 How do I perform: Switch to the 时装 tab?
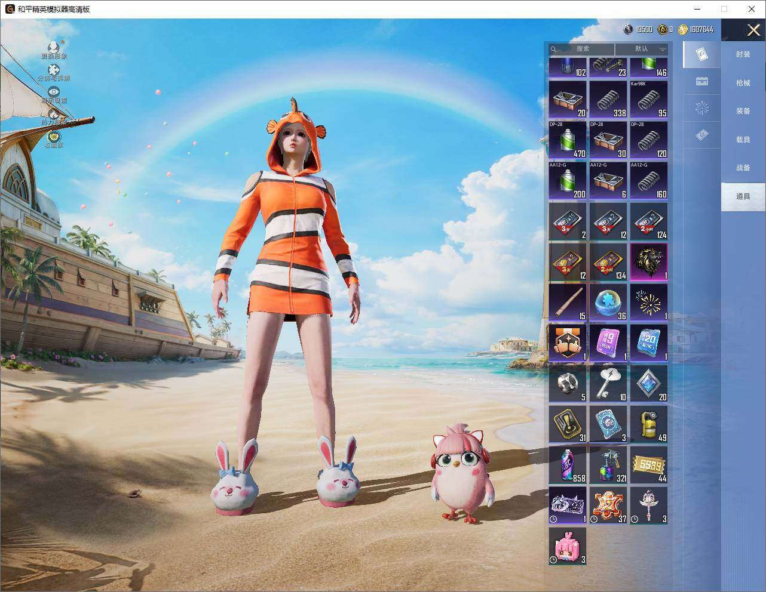743,54
